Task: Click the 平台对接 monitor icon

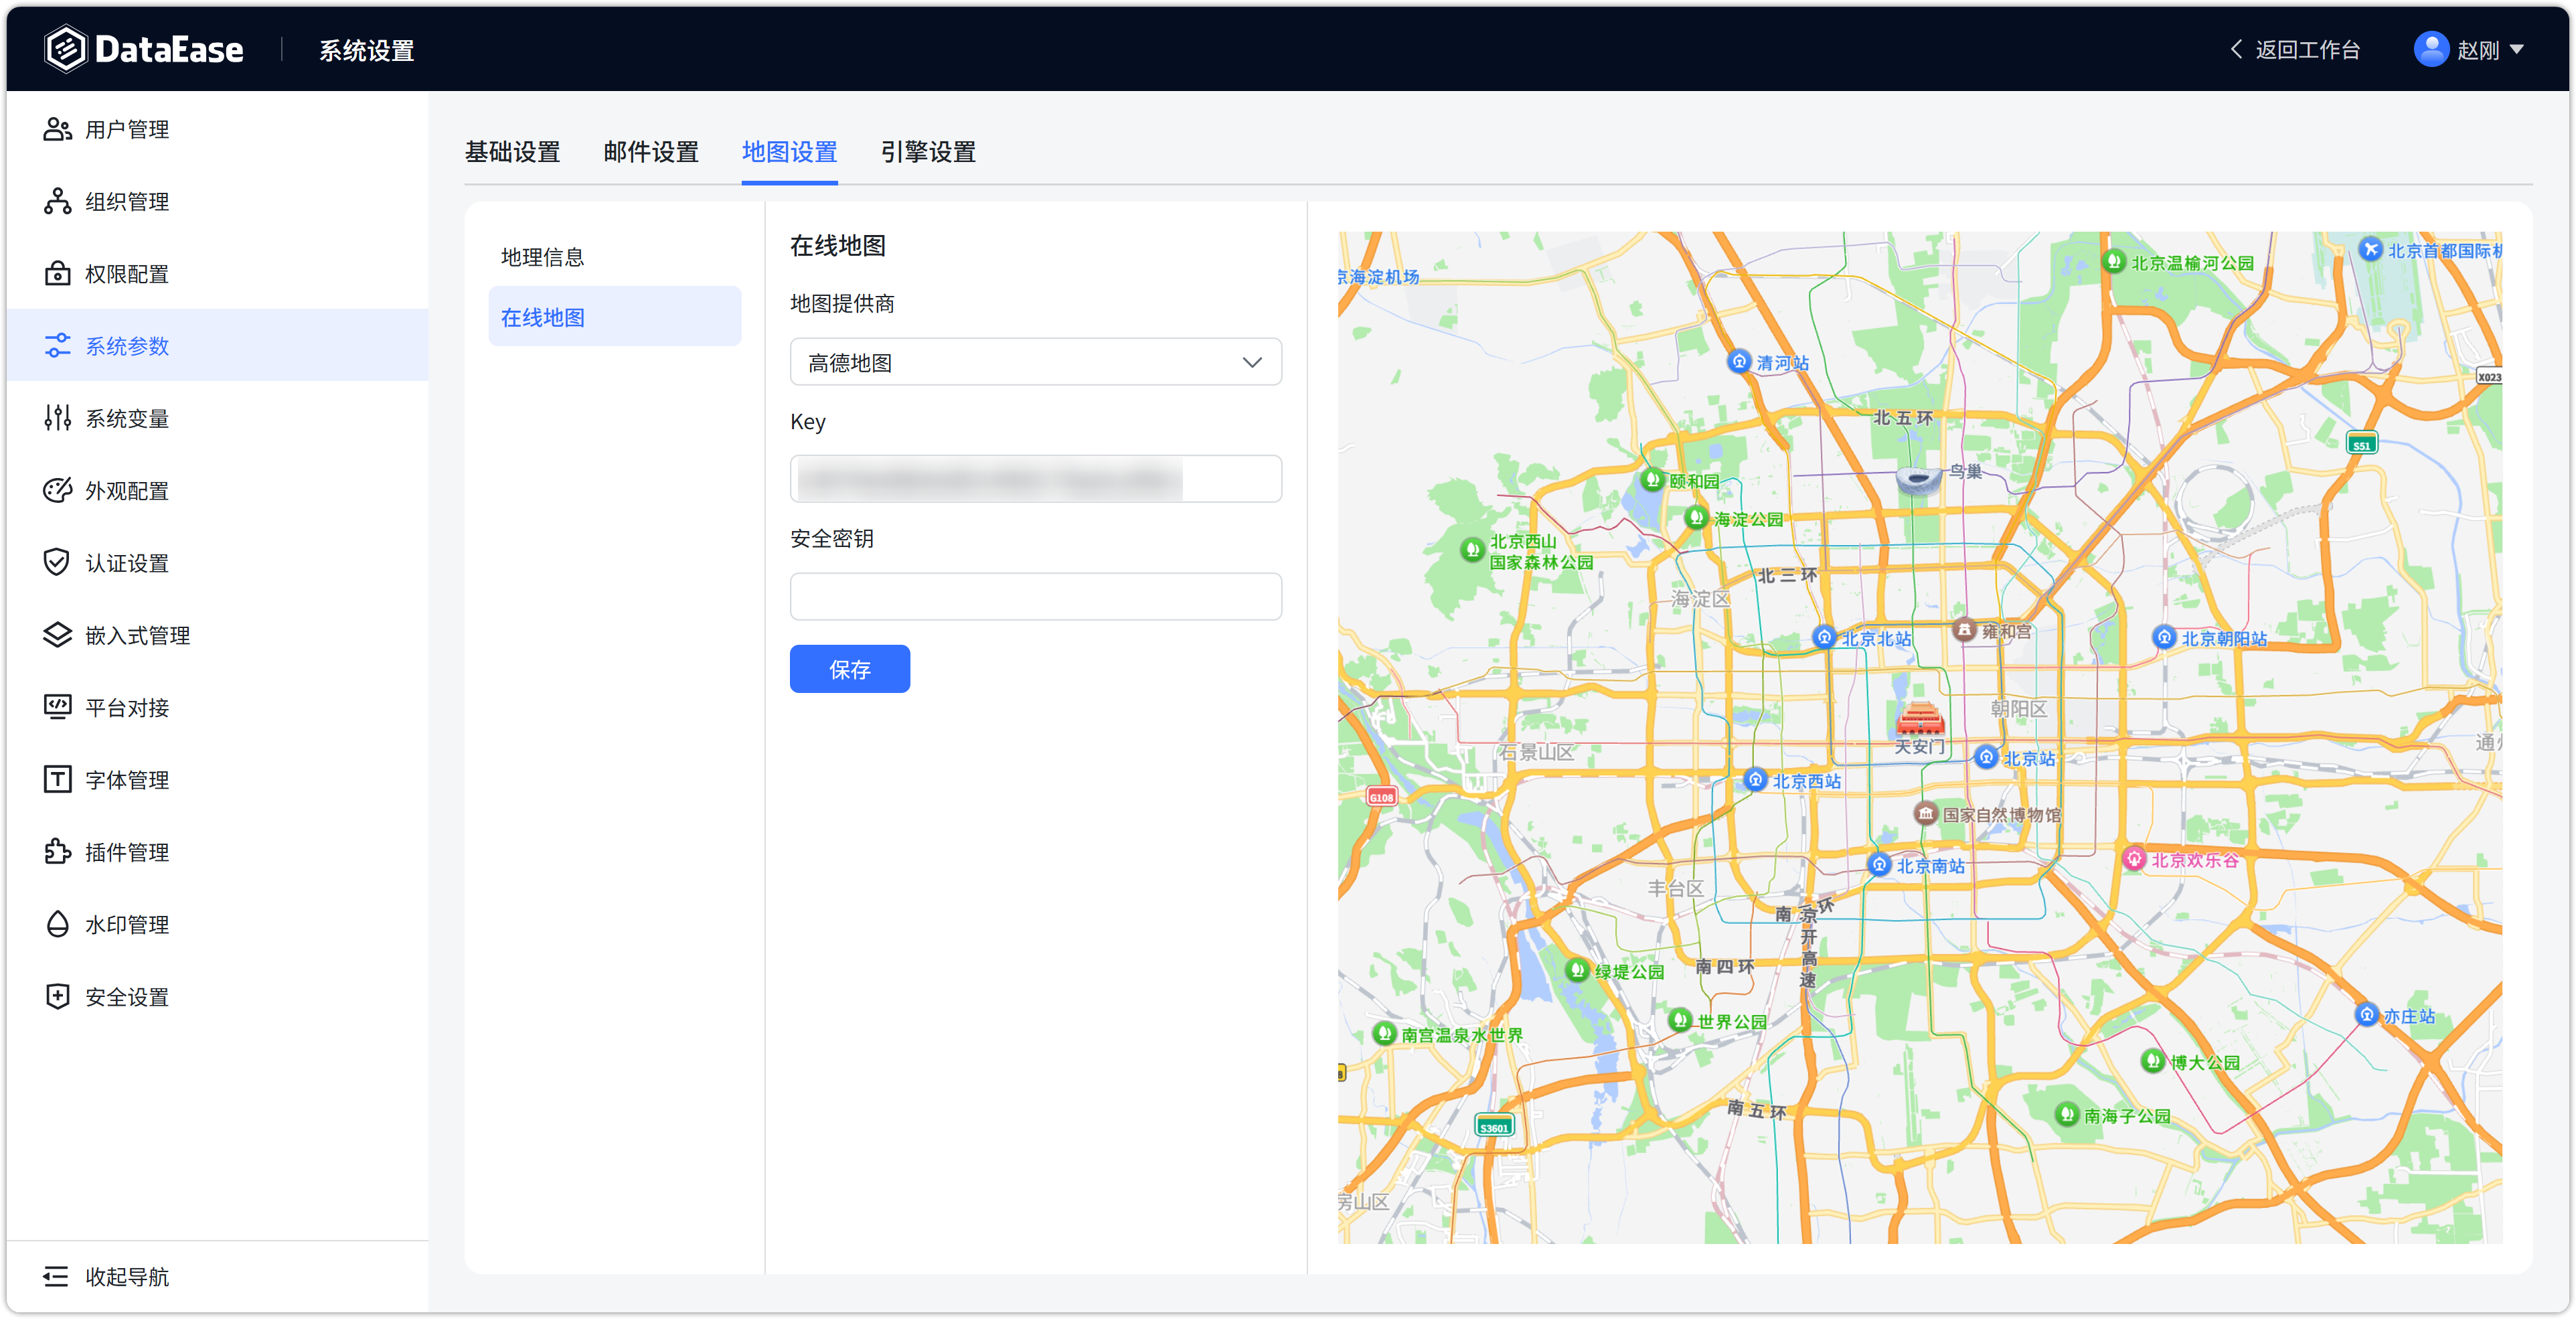Action: point(57,707)
